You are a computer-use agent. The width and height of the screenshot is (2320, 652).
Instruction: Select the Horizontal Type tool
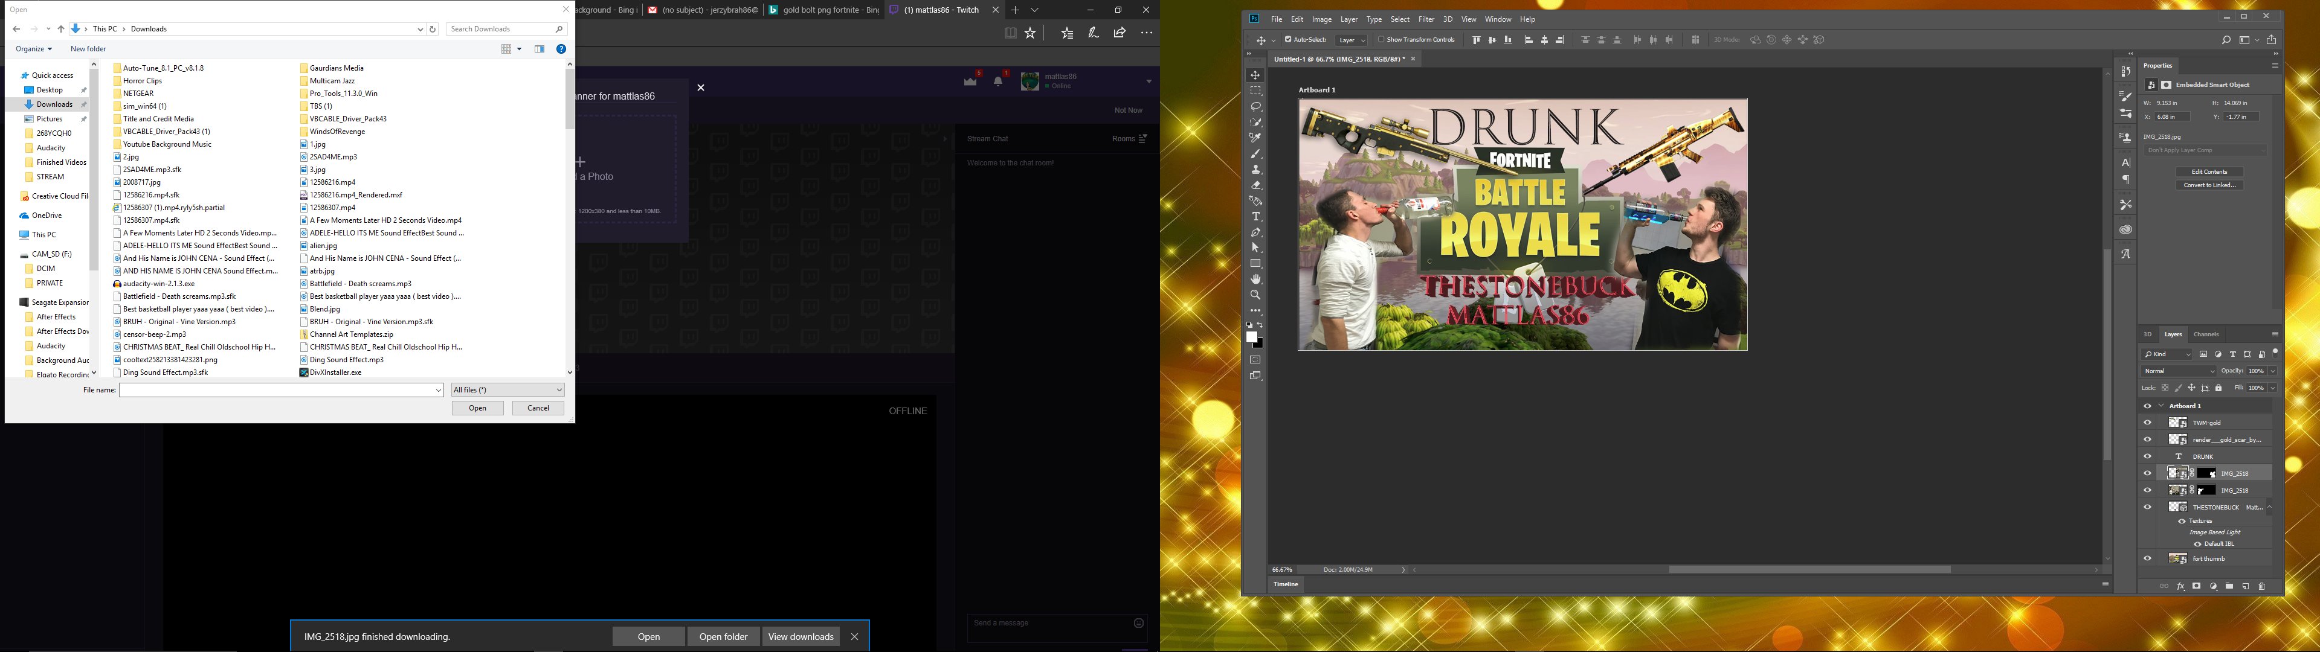[1255, 217]
